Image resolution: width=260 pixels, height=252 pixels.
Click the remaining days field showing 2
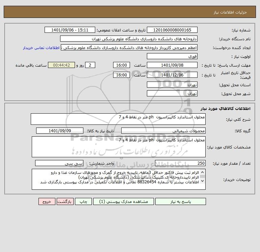pyautogui.click(x=90, y=65)
